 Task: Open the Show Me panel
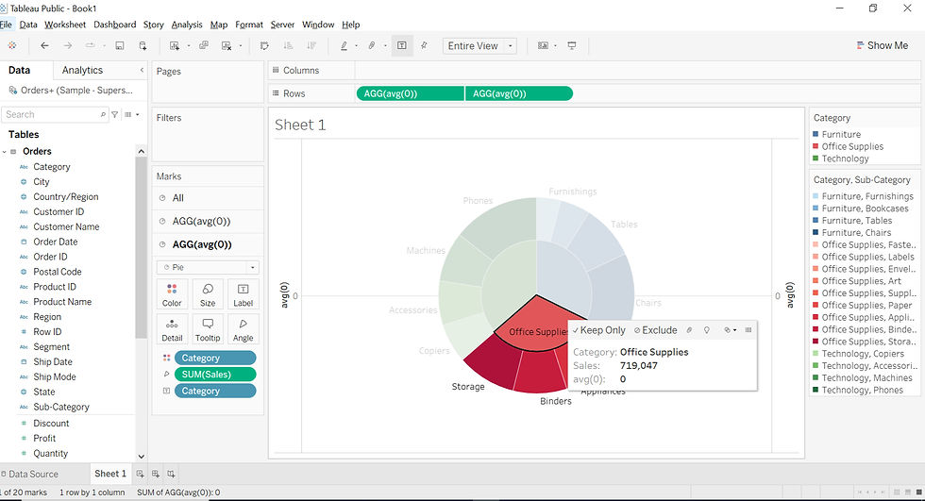pos(883,45)
